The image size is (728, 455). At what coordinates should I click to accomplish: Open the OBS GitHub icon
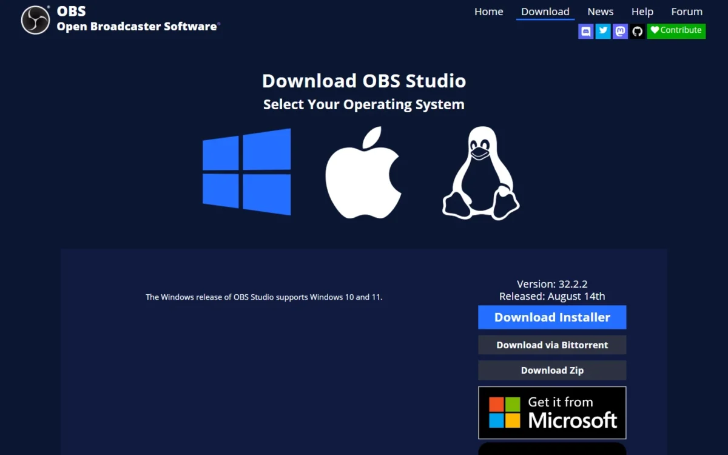point(637,31)
